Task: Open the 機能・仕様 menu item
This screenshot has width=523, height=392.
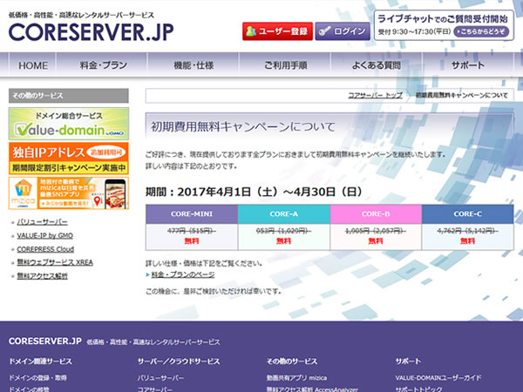Action: [194, 65]
